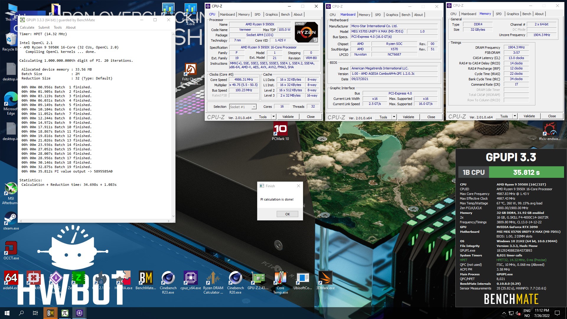Show hidden system tray icons

[504, 313]
